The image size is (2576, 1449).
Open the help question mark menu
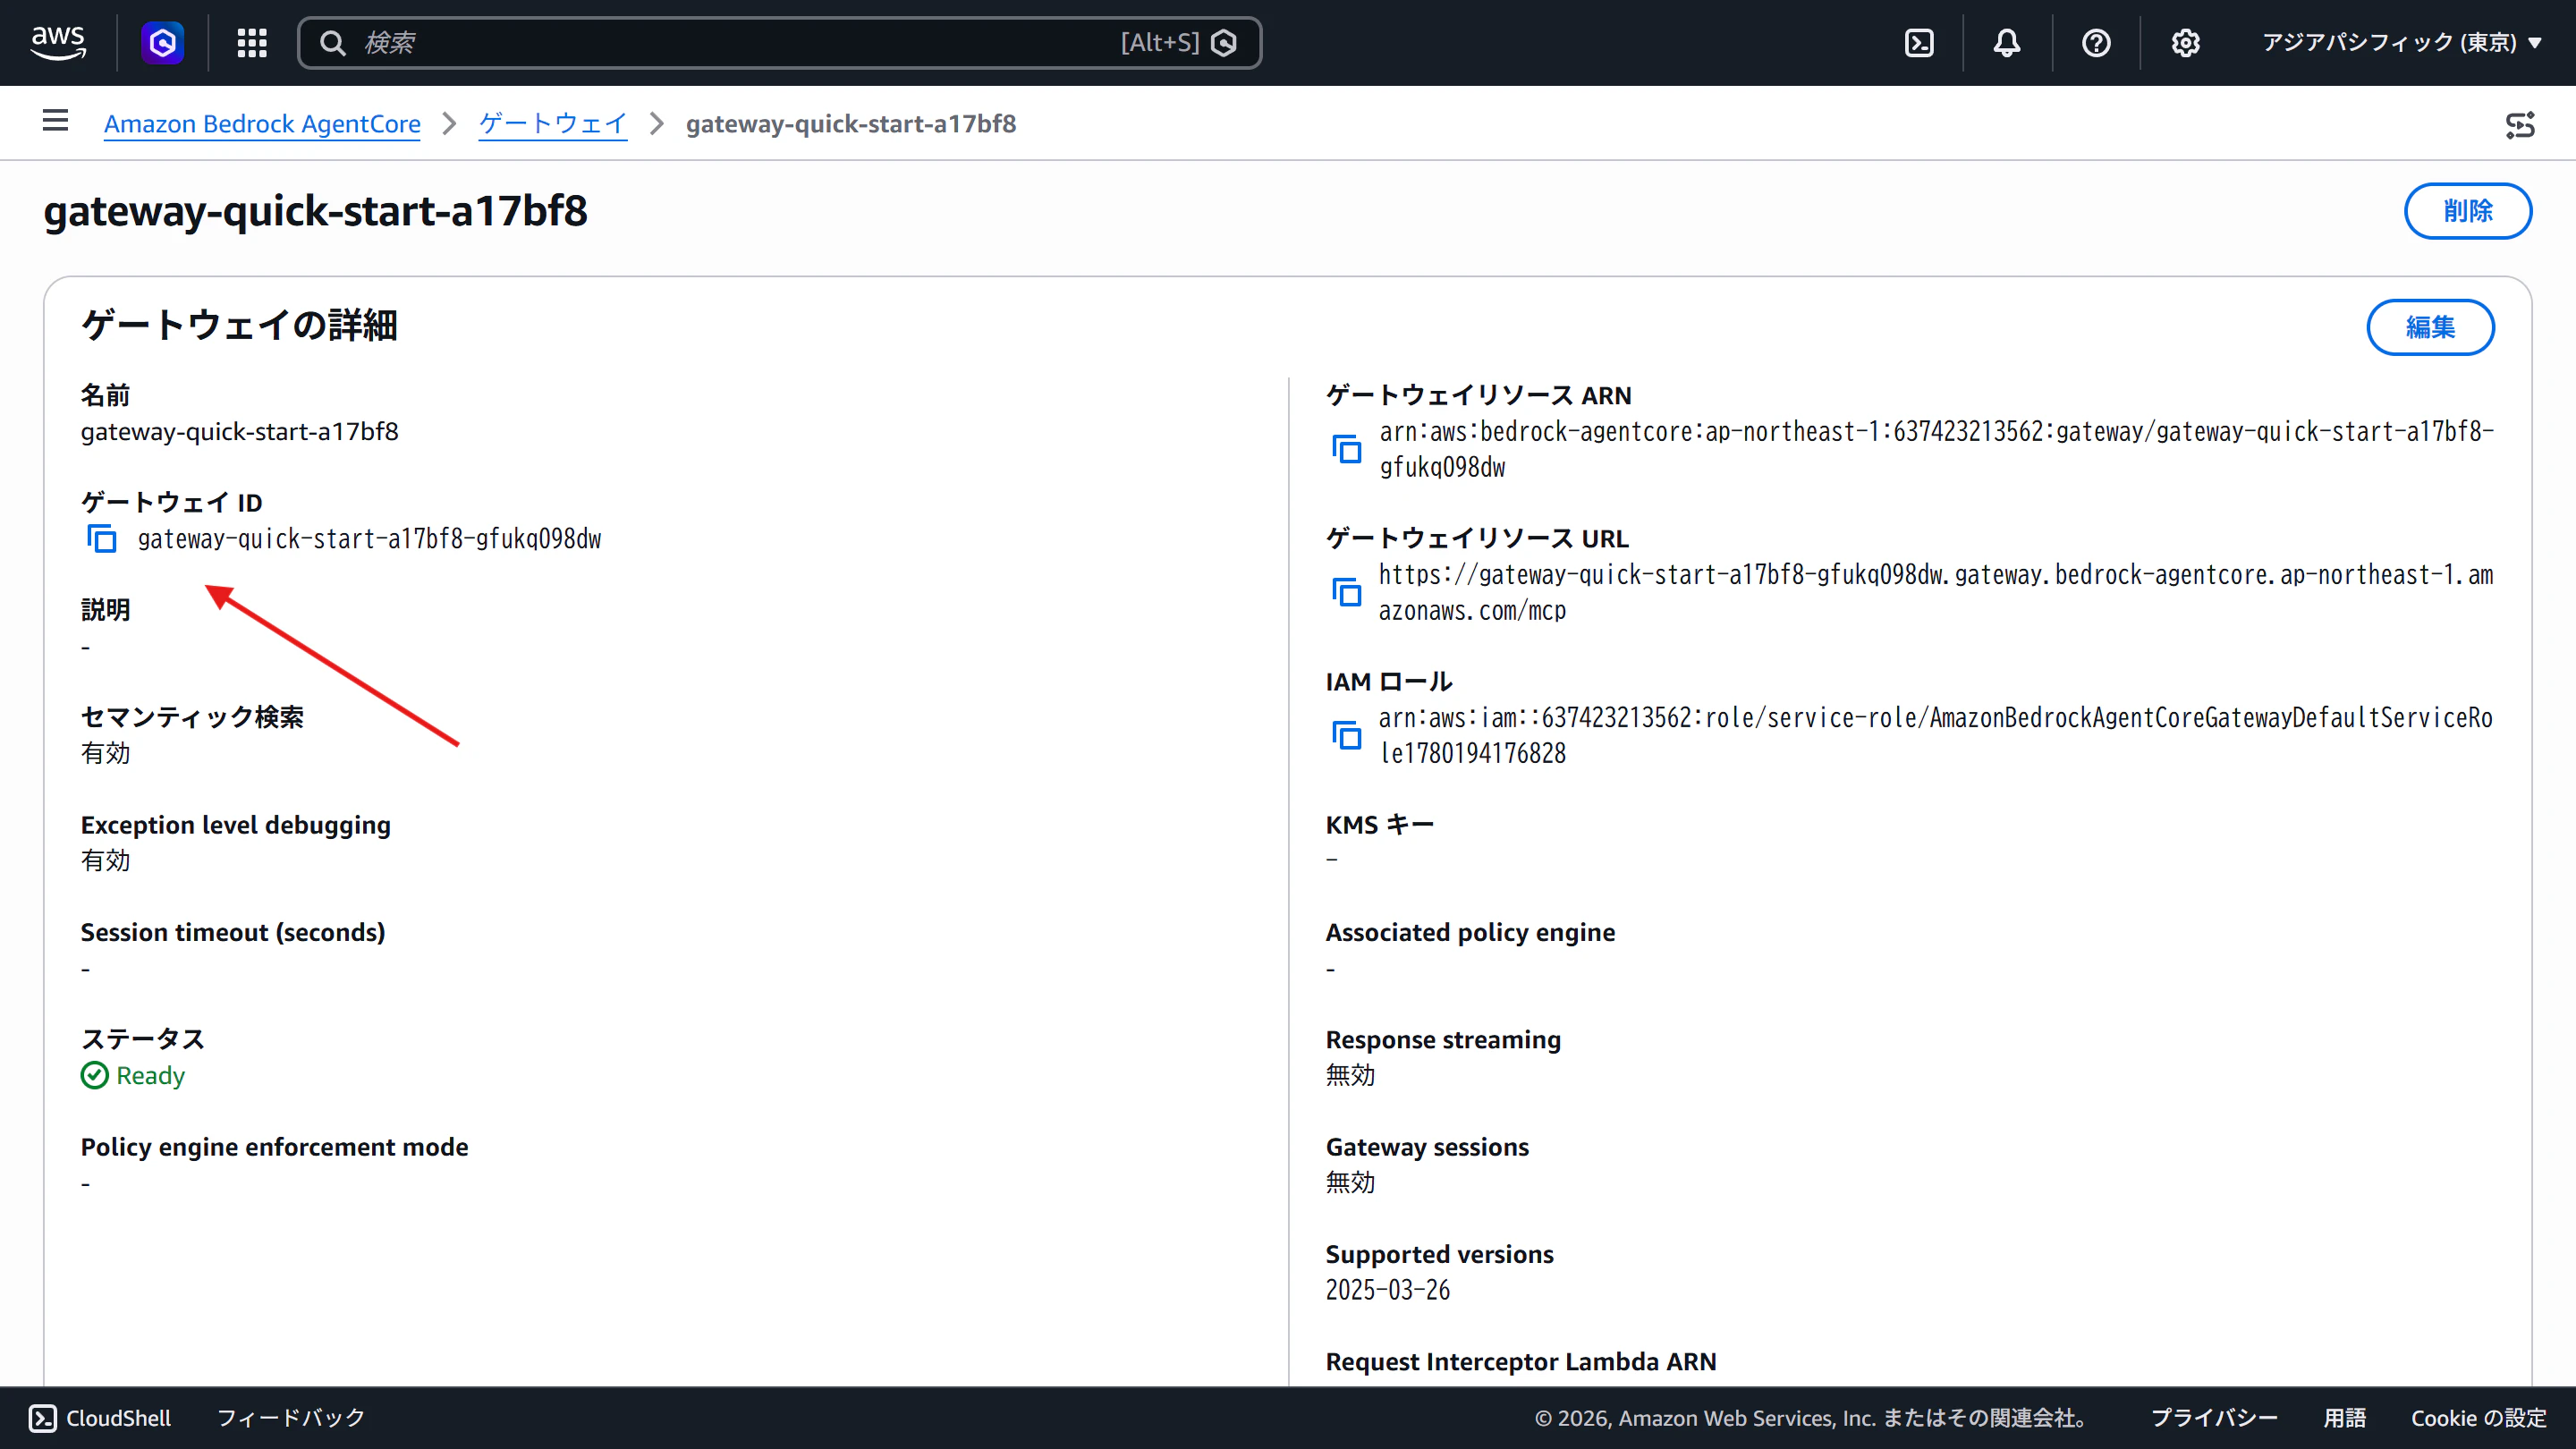point(2096,42)
